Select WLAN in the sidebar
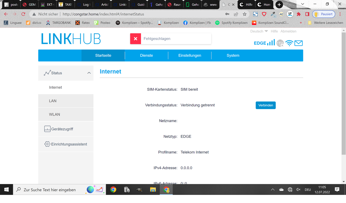Viewport: 346px width, 203px height. click(55, 114)
